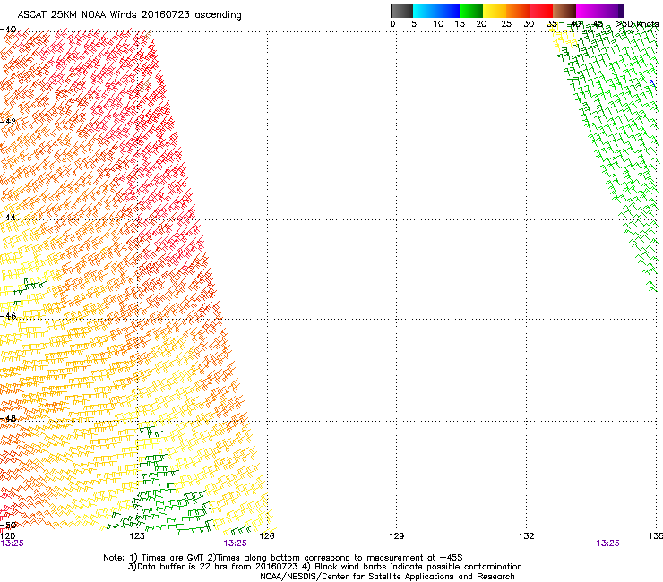Image resolution: width=663 pixels, height=582 pixels.
Task: Click the -48 latitude label
Action: pyautogui.click(x=8, y=418)
